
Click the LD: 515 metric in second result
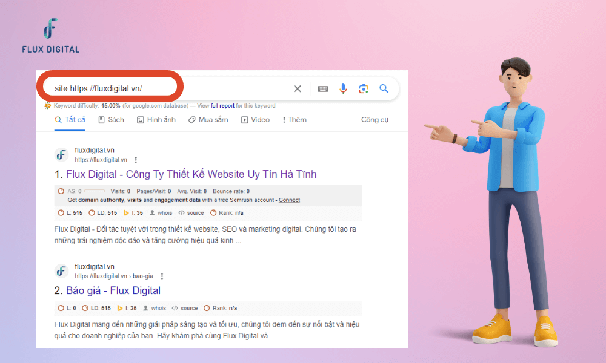[x=96, y=308]
